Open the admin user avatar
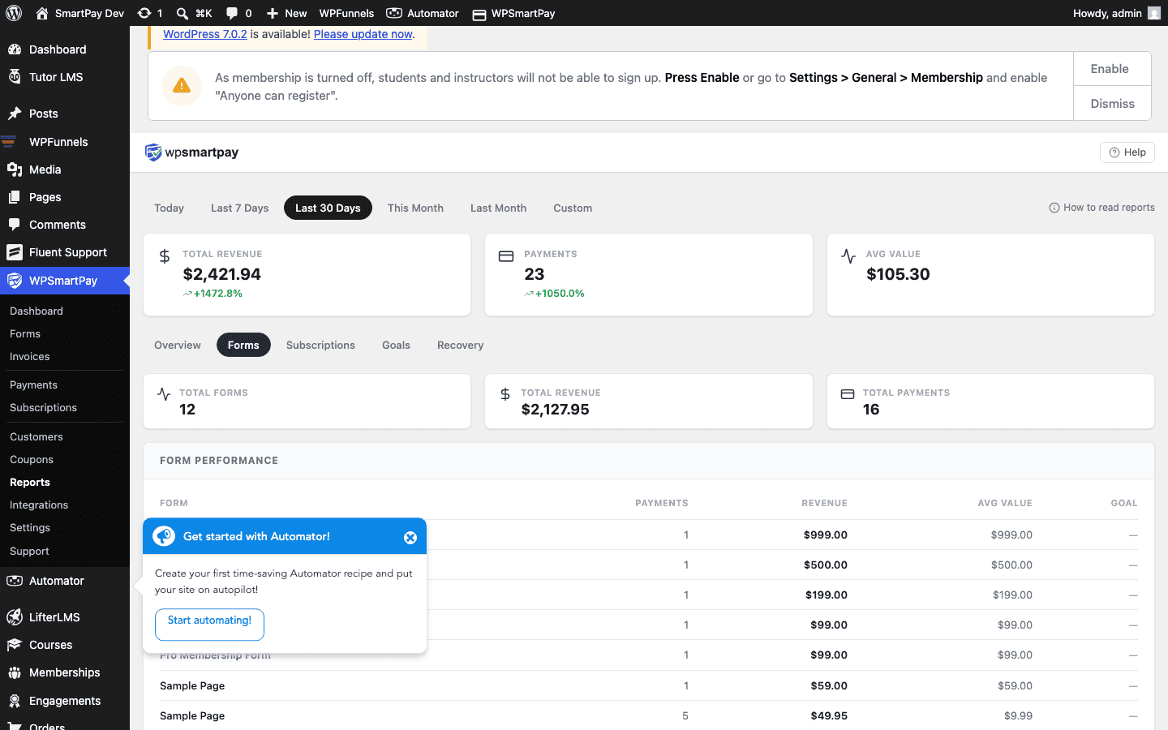 (1154, 13)
